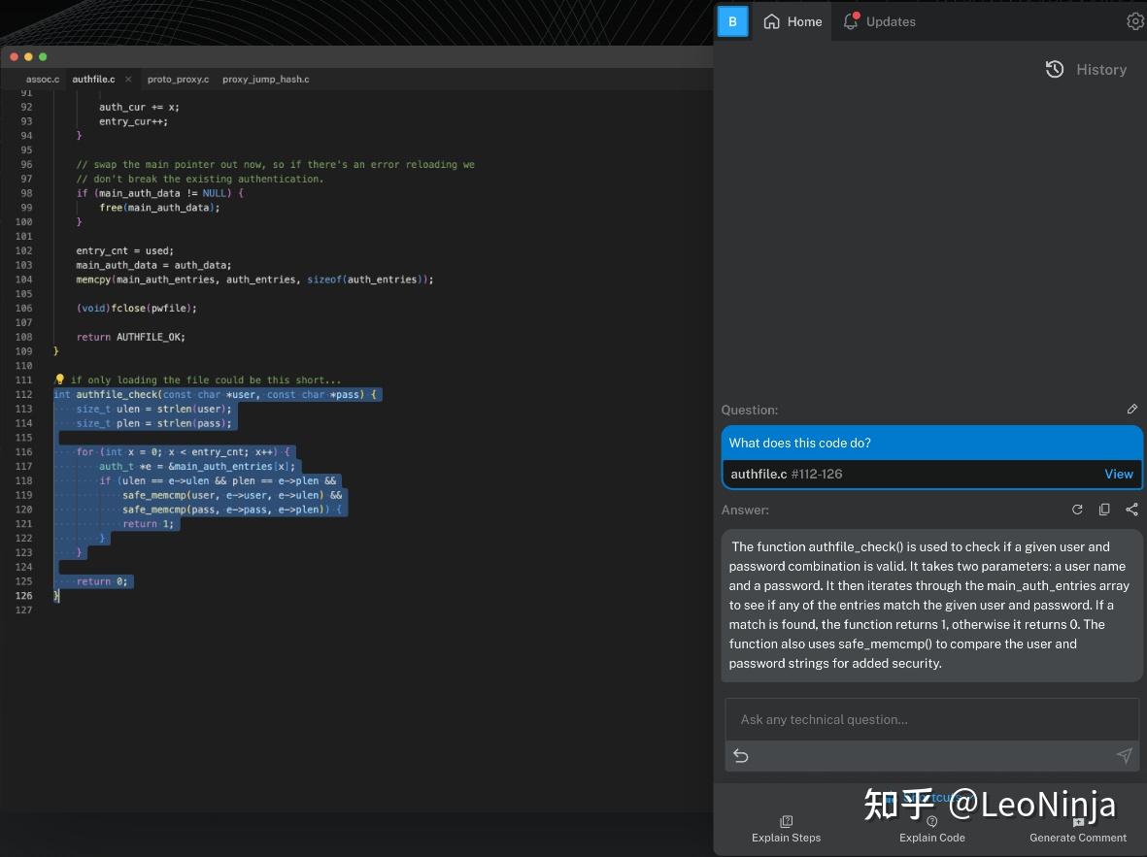Click the yellow minimize button of the editor window
The image size is (1147, 857).
coord(28,56)
